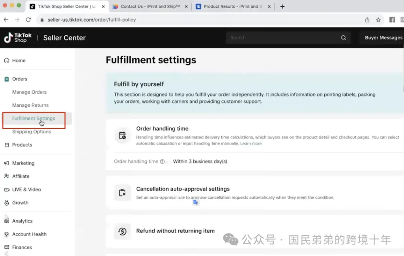Select Manage Returns in sidebar
Viewport: 404px width, 256px height.
[30, 105]
